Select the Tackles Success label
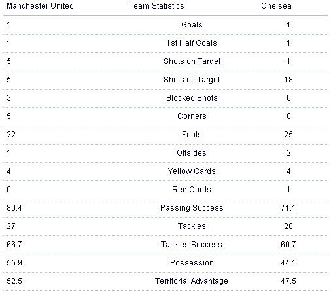 coord(192,245)
